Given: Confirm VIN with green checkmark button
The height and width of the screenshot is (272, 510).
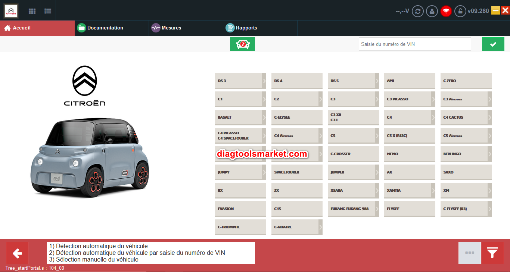Looking at the screenshot, I should [493, 44].
